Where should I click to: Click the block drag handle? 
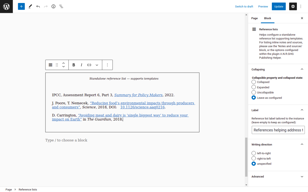[57, 65]
